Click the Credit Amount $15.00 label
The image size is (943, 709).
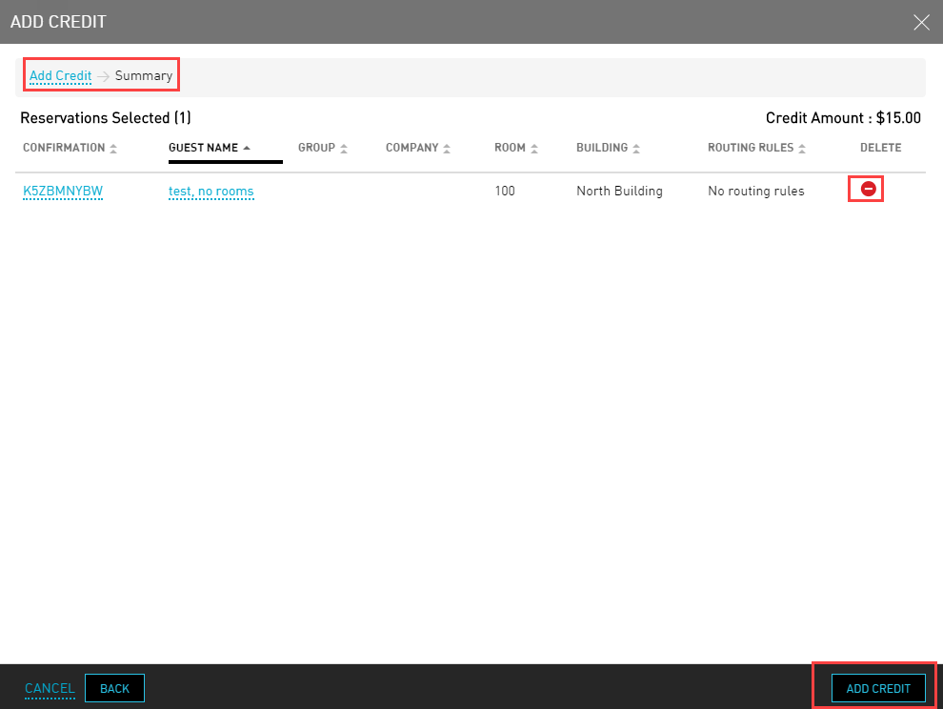click(x=843, y=118)
